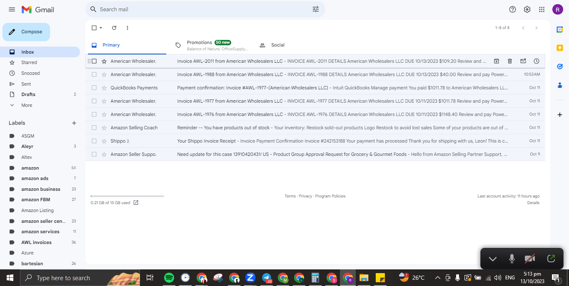Open the Terms link
Screen dimensions: 569x286
click(290, 196)
